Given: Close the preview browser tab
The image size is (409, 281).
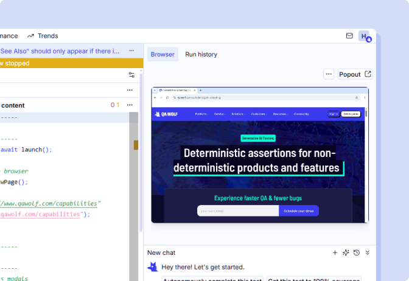Looking at the screenshot, I should [194, 90].
